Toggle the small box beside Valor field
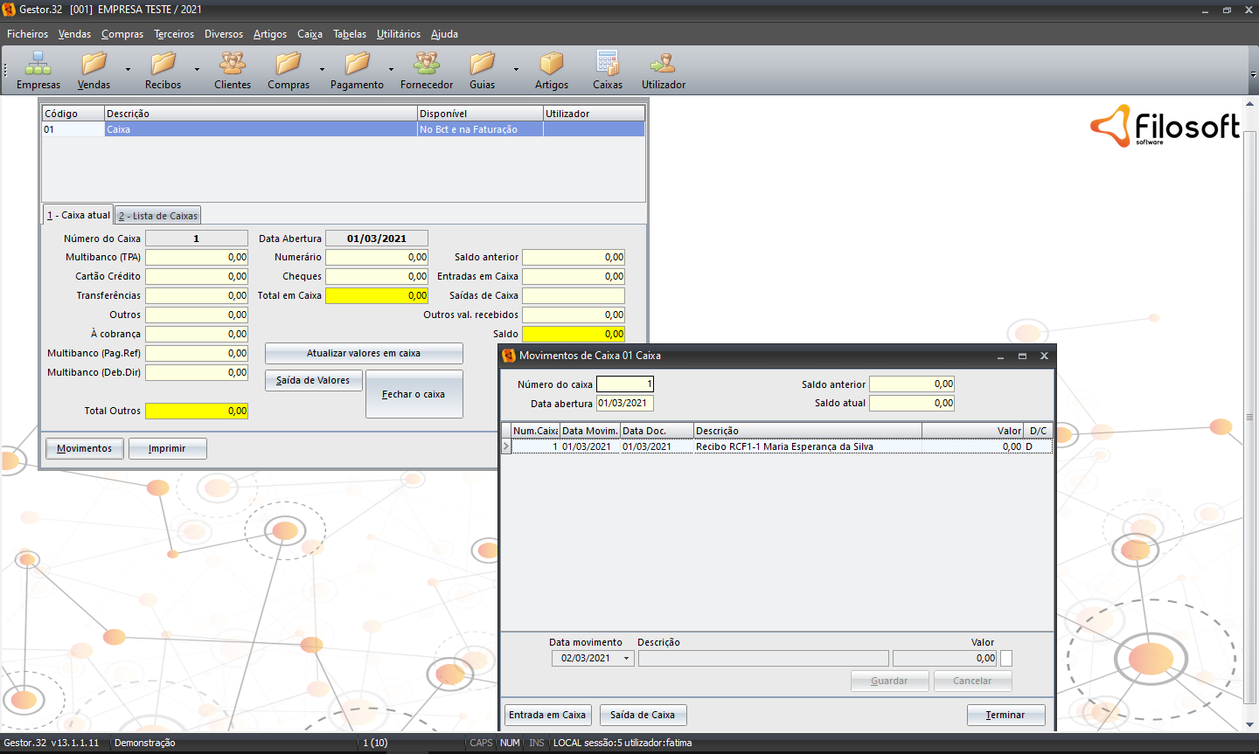The image size is (1259, 754). point(1005,659)
